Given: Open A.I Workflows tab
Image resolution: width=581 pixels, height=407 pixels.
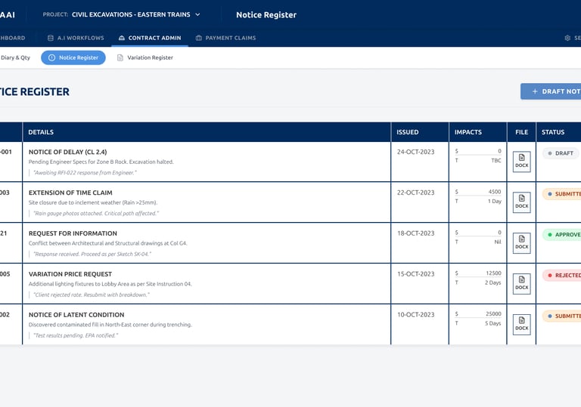Looking at the screenshot, I should coord(76,38).
